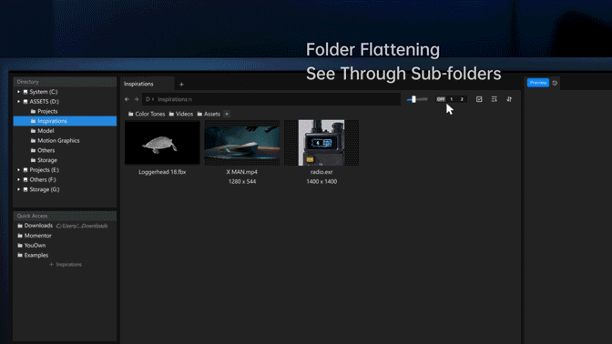Open the Color Tones subfolder
612x344 pixels.
[x=147, y=114]
